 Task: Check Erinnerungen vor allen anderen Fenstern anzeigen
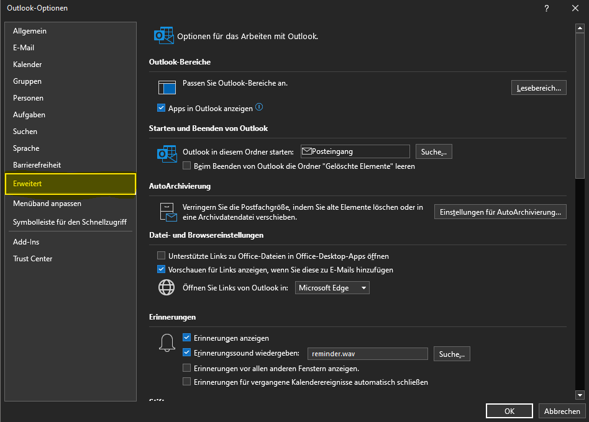click(x=187, y=368)
